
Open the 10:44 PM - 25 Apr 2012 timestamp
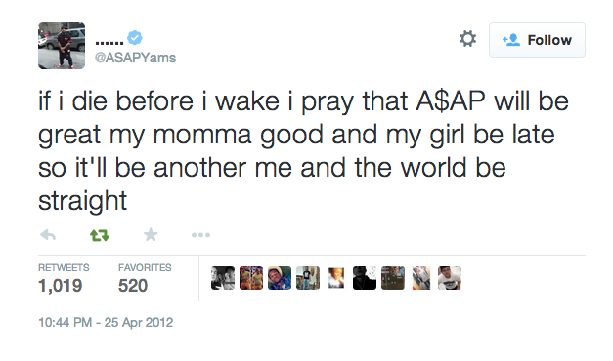tap(106, 322)
